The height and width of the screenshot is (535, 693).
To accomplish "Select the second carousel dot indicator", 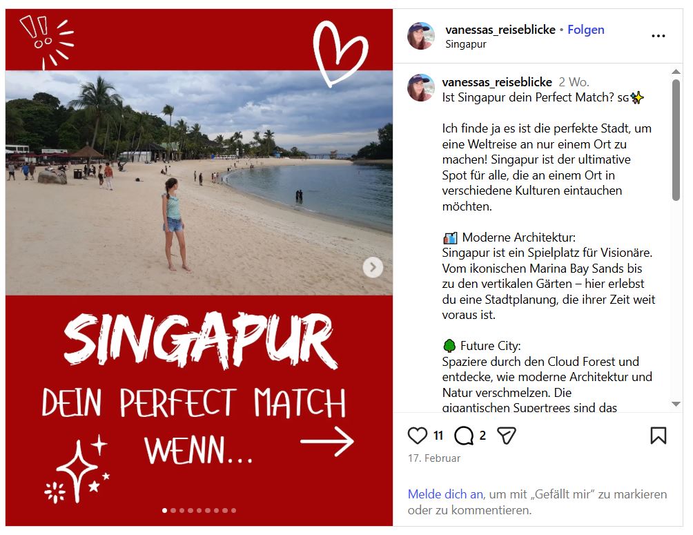I will (173, 510).
